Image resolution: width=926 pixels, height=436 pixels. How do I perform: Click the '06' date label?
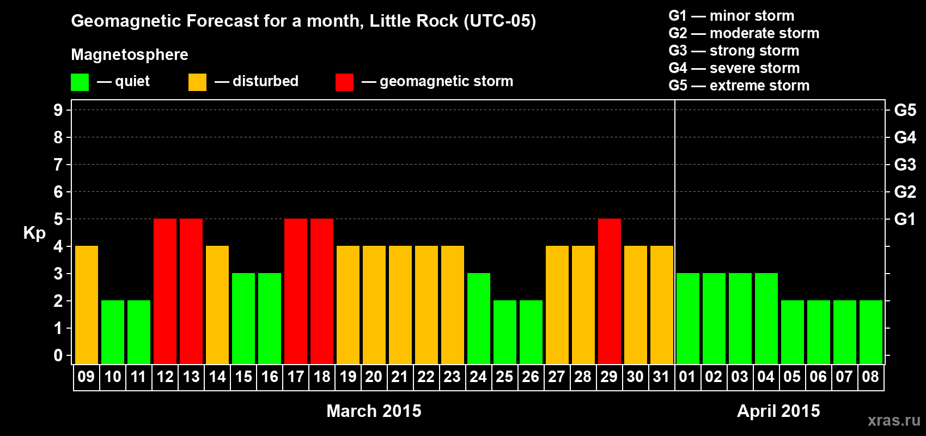[x=818, y=377]
